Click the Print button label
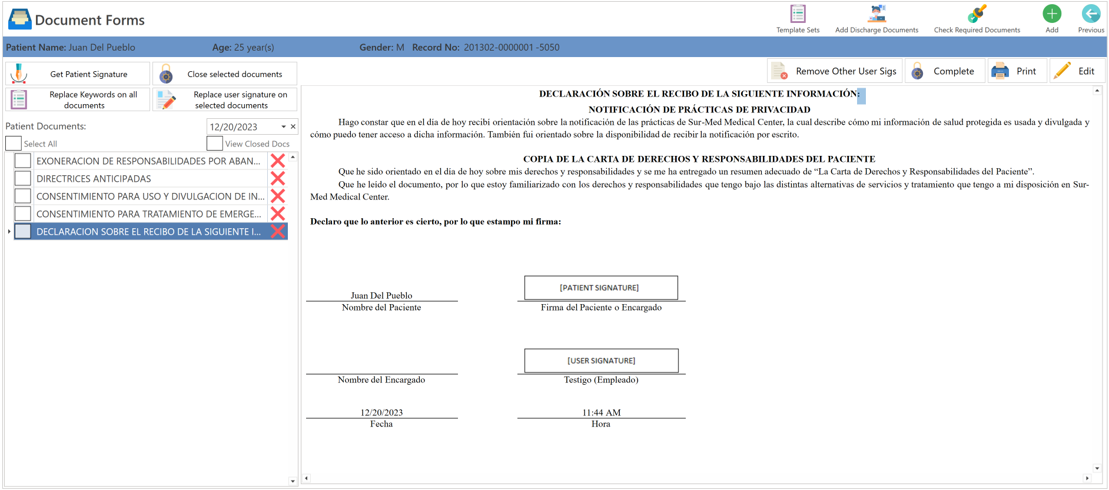 (1026, 71)
